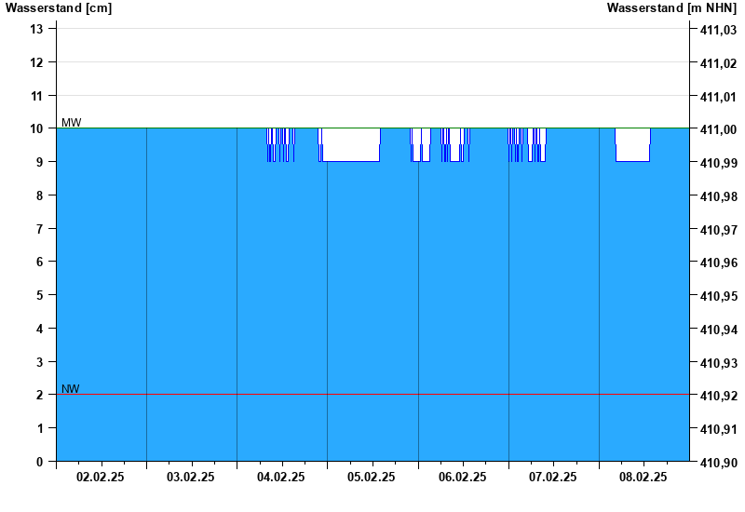Image resolution: width=745 pixels, height=512 pixels.
Task: Click the 'Wasserstand [cm]' axis title
Action: pos(58,8)
